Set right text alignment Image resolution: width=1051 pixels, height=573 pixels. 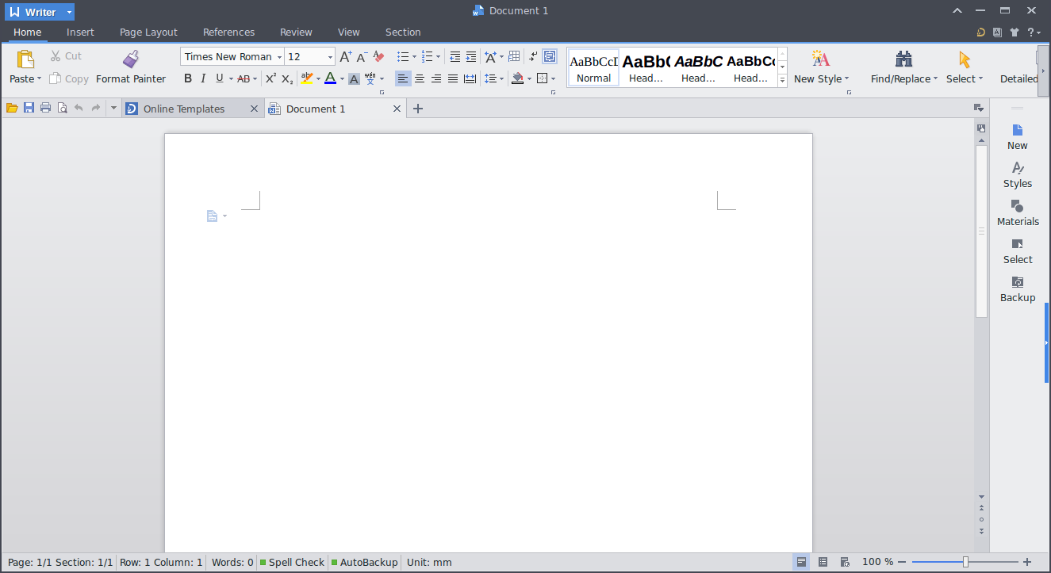(x=436, y=78)
